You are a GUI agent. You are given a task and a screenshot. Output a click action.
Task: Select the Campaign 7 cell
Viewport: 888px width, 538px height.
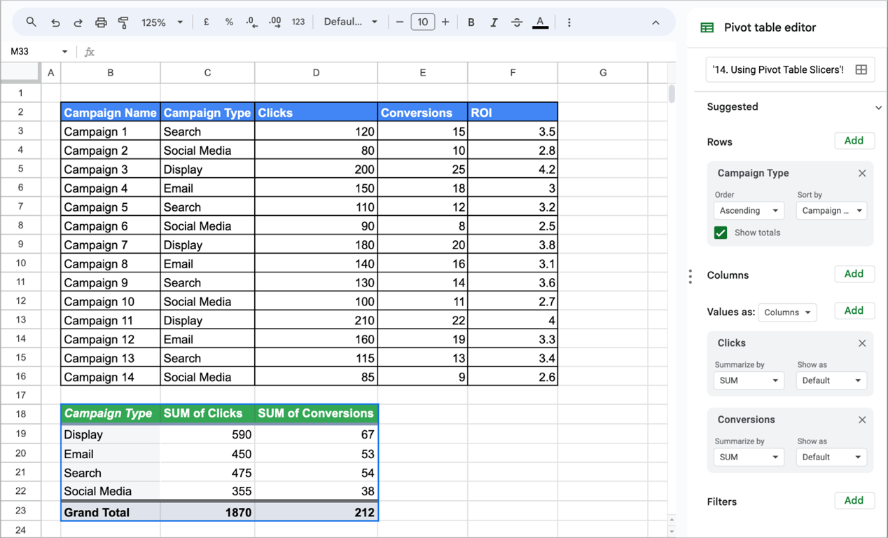[111, 244]
